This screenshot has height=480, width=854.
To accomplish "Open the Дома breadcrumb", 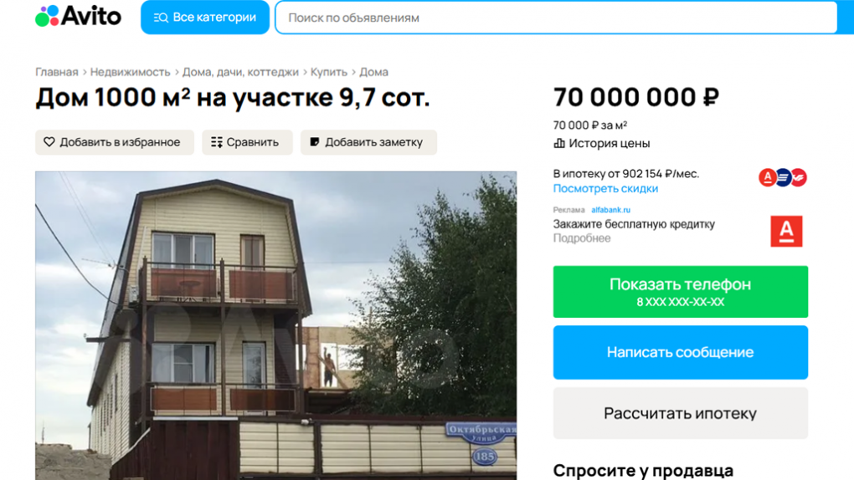I will (373, 72).
